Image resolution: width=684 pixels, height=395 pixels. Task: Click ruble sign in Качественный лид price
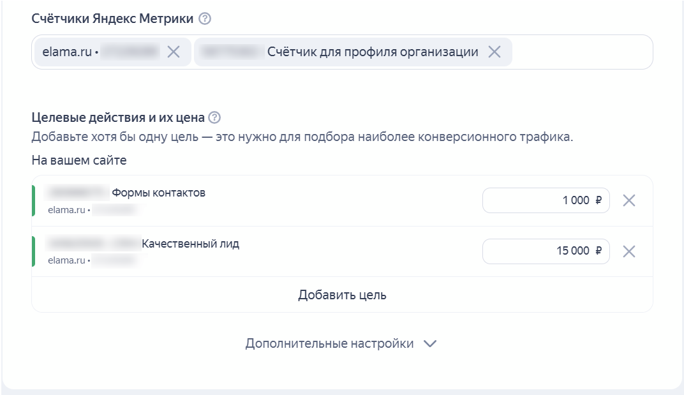click(x=598, y=251)
